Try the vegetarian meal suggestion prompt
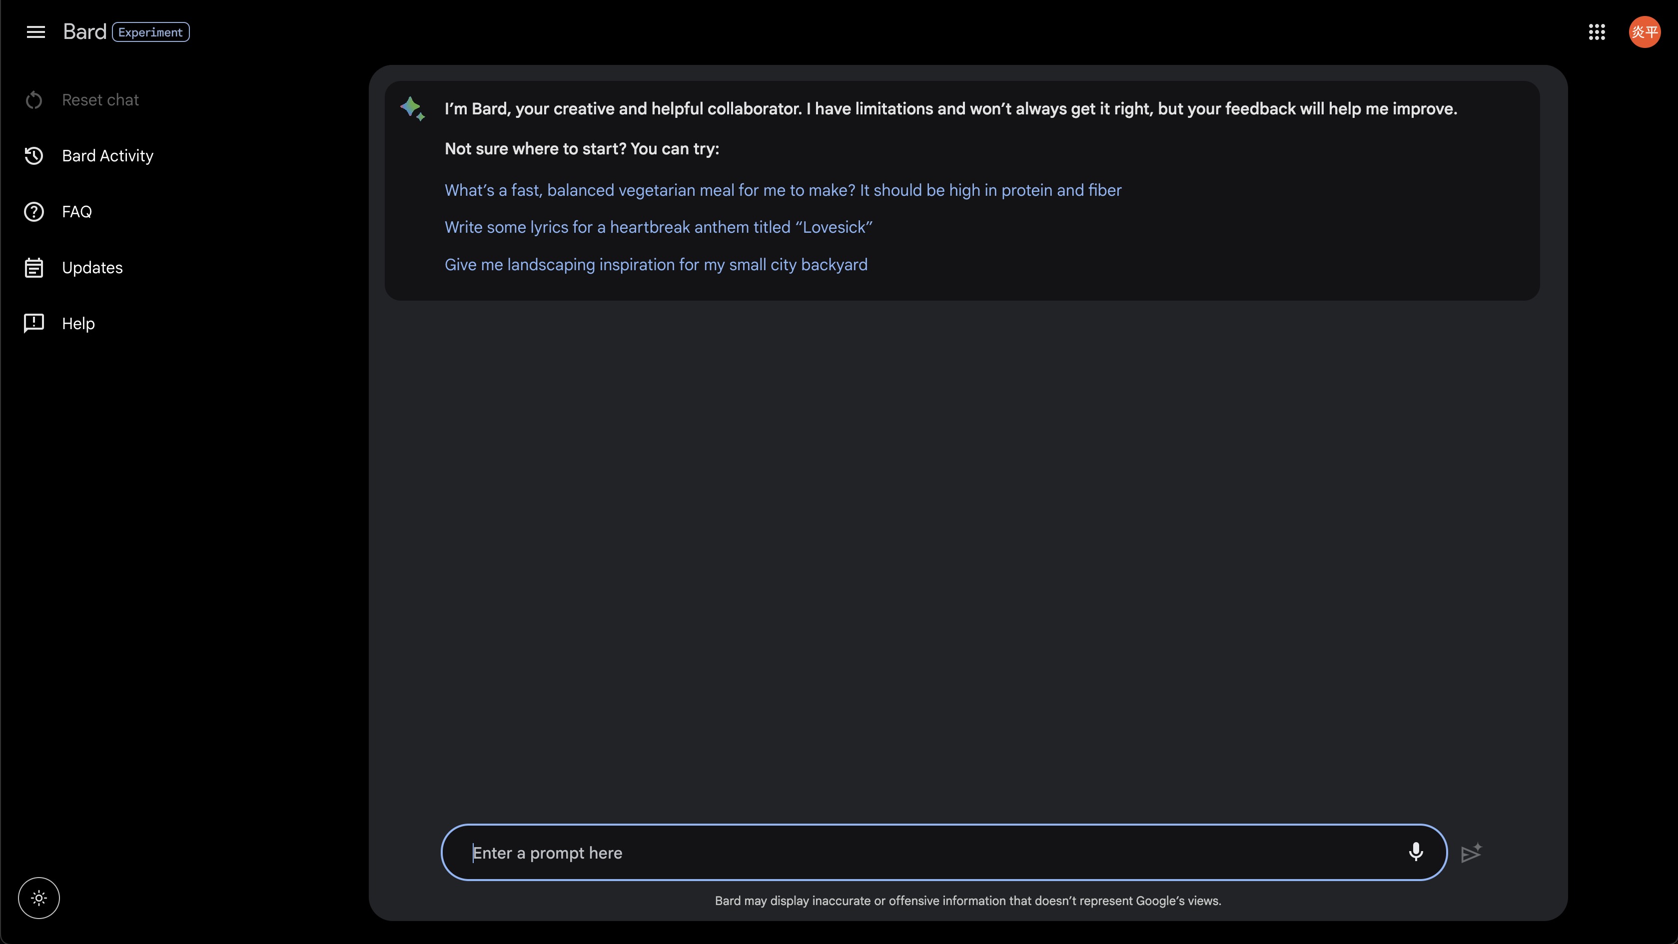Image resolution: width=1678 pixels, height=944 pixels. [x=783, y=190]
